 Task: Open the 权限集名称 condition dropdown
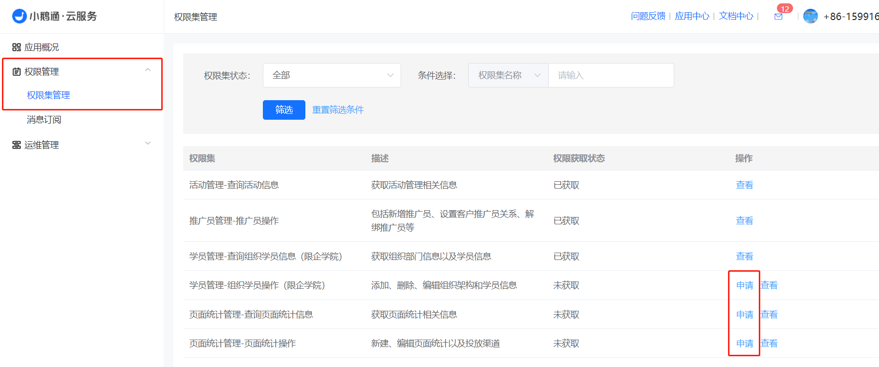coord(508,75)
